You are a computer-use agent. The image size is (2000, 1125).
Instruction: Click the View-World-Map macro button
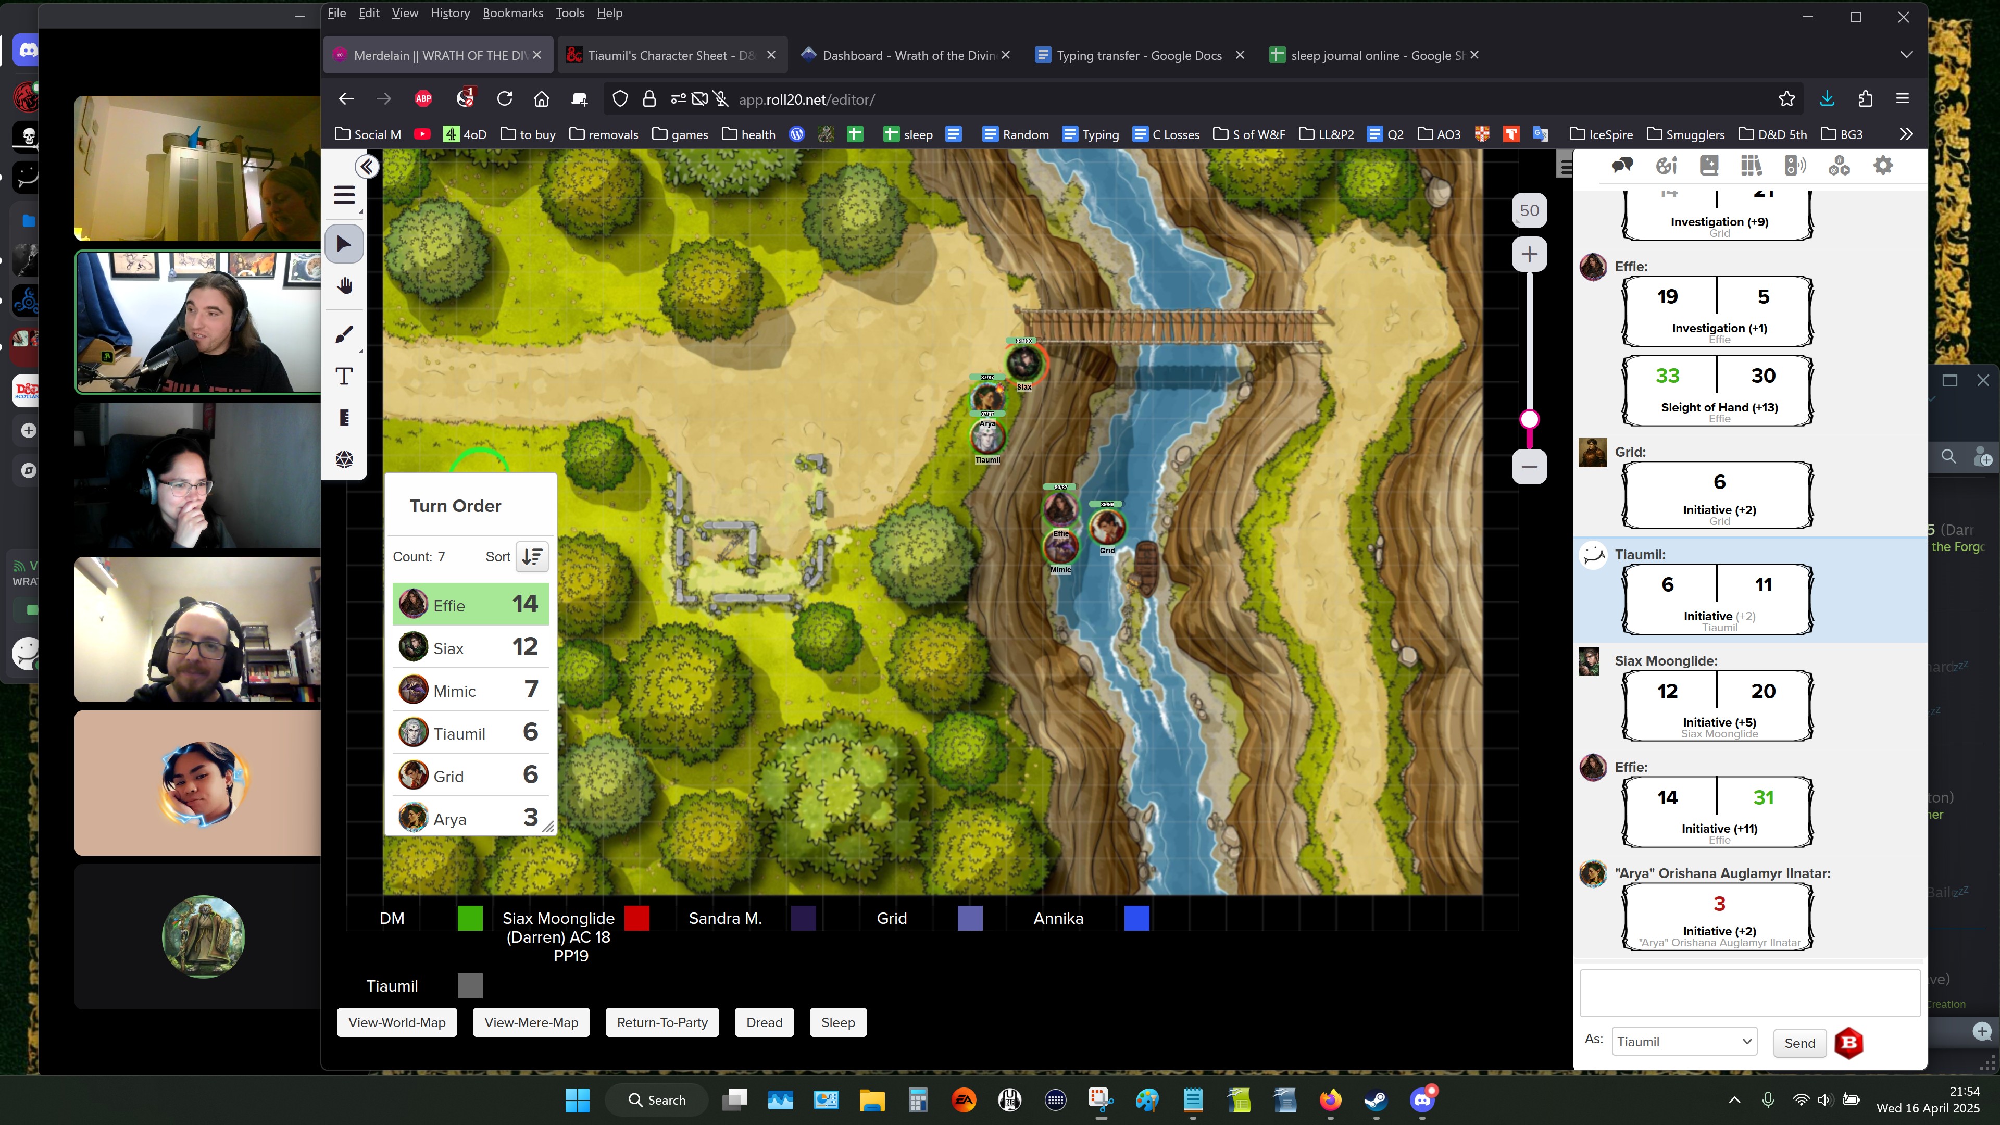coord(397,1022)
